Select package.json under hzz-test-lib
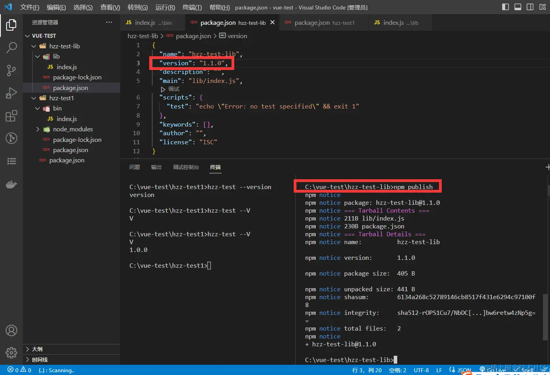Screen dimensions: 550x375 [x=71, y=88]
